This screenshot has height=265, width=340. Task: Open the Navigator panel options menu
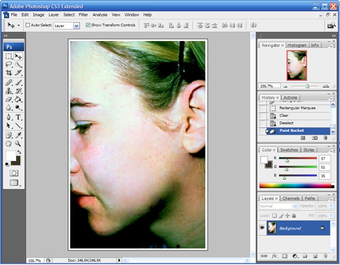pyautogui.click(x=332, y=46)
